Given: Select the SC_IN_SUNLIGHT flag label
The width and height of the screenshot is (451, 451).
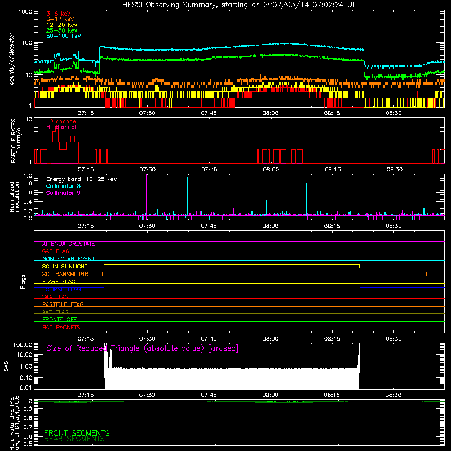Looking at the screenshot, I should click(65, 266).
